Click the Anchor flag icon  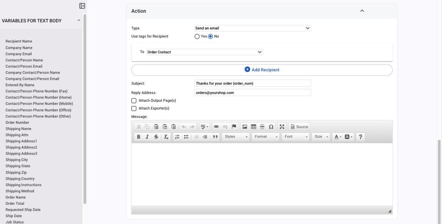[x=234, y=127]
